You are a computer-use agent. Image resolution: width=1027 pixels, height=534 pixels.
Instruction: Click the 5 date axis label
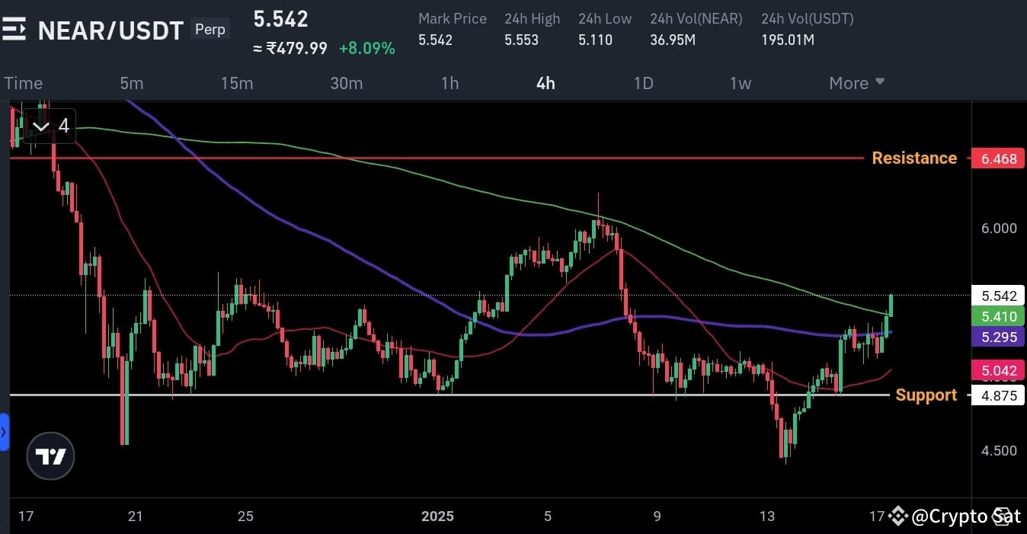[548, 516]
